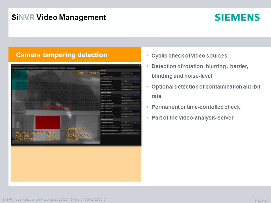This screenshot has height=203, width=271.
Task: Edit the Manipulationsmessung Alarmmeldung field
Action: tap(130, 133)
